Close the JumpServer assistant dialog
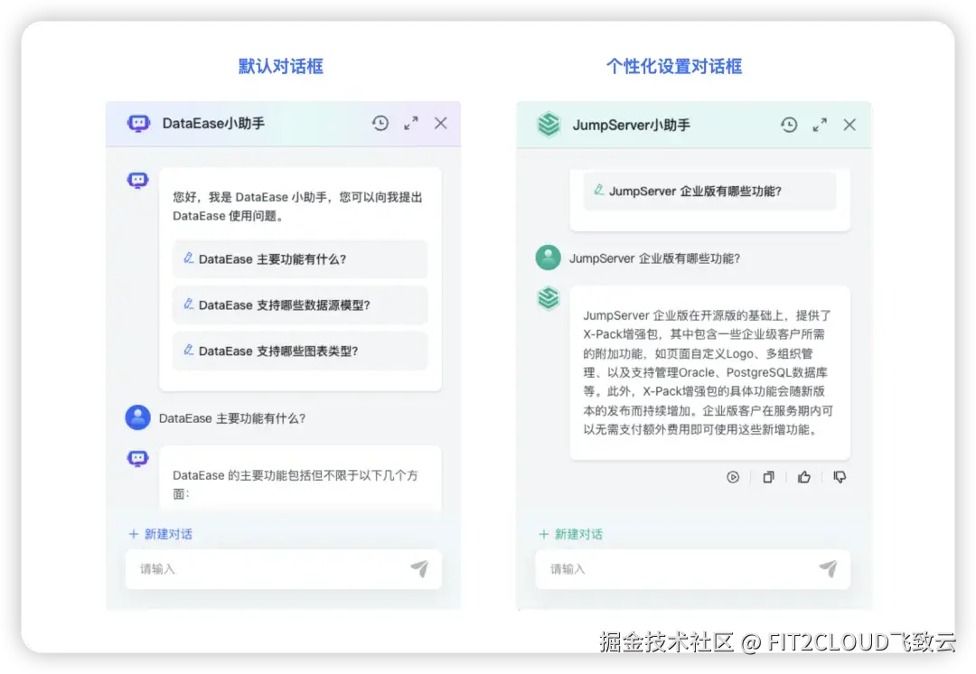The height and width of the screenshot is (674, 976). [x=849, y=125]
